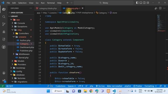Click the editor minimap
Viewport: 168px width, 94px height.
click(161, 23)
